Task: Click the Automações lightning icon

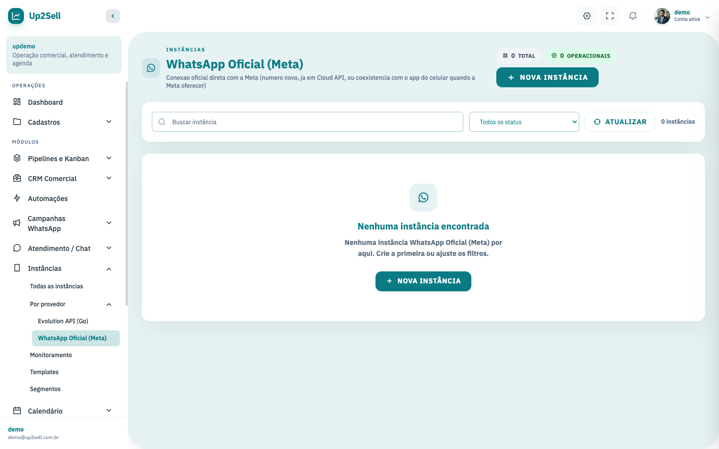Action: [17, 198]
